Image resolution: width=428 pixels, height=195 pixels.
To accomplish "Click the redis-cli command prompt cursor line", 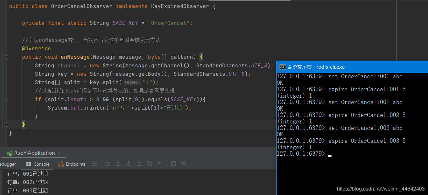I will [x=304, y=154].
